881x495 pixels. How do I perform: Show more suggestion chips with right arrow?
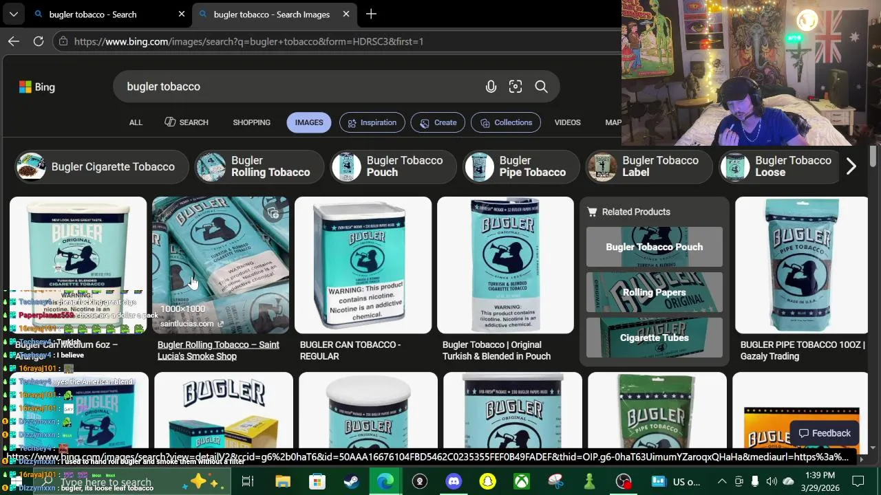851,166
